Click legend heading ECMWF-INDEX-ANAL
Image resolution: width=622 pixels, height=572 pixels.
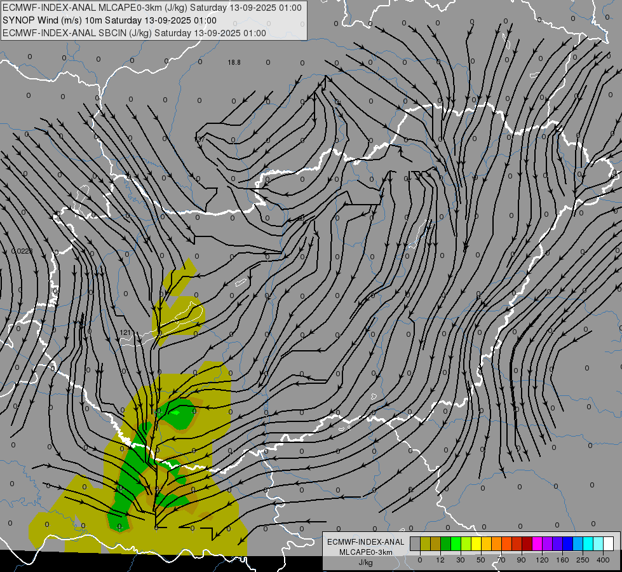[365, 542]
